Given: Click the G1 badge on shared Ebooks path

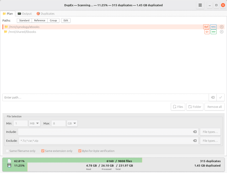Looking at the screenshot, I should tap(207, 32).
